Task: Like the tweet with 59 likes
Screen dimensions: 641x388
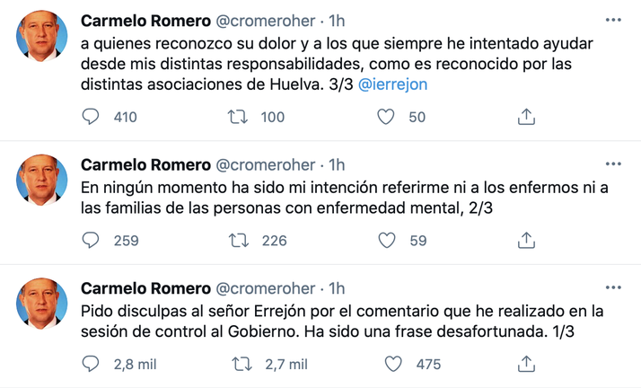Action: pyautogui.click(x=386, y=240)
